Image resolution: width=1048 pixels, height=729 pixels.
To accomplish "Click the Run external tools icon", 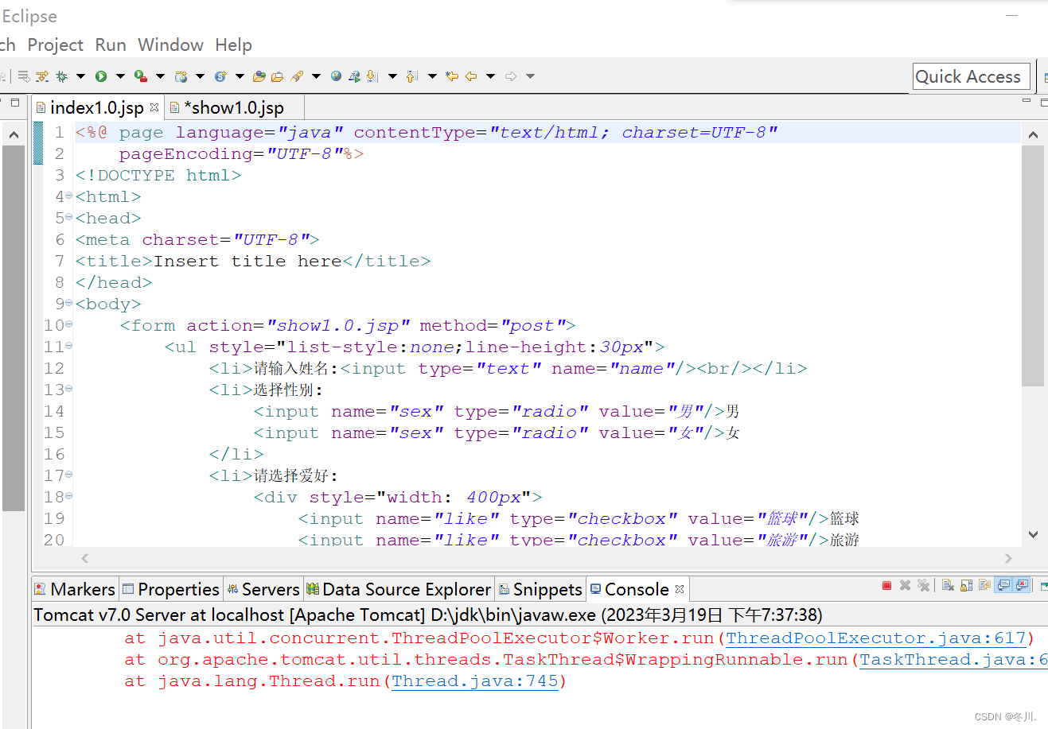I will [x=141, y=76].
